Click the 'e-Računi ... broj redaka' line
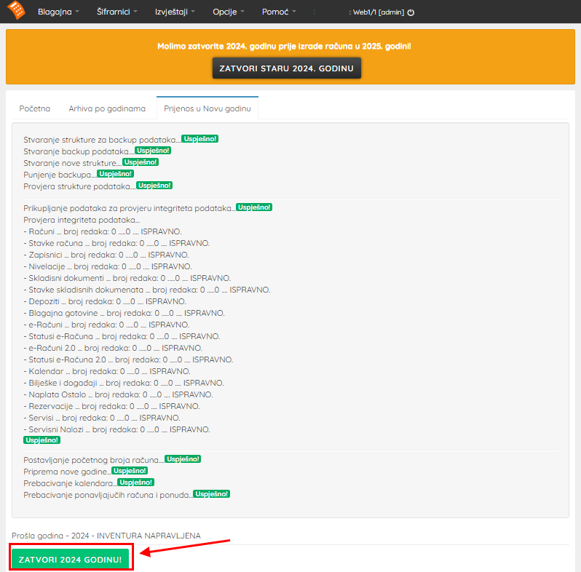Image resolution: width=581 pixels, height=572 pixels. pos(106,325)
